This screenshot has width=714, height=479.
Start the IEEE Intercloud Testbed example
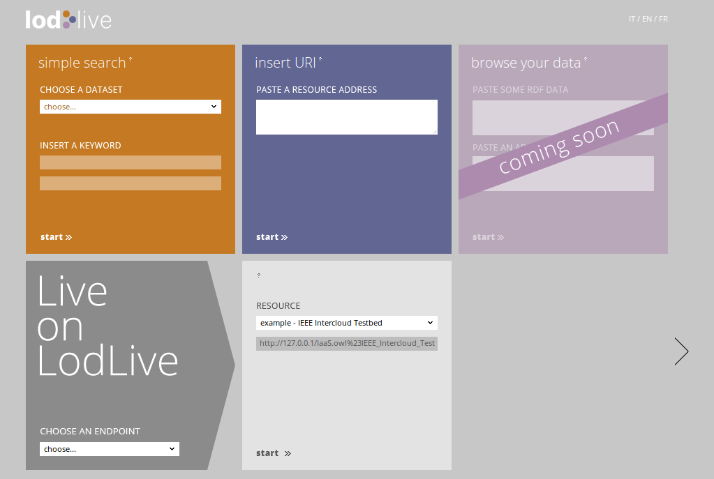273,453
